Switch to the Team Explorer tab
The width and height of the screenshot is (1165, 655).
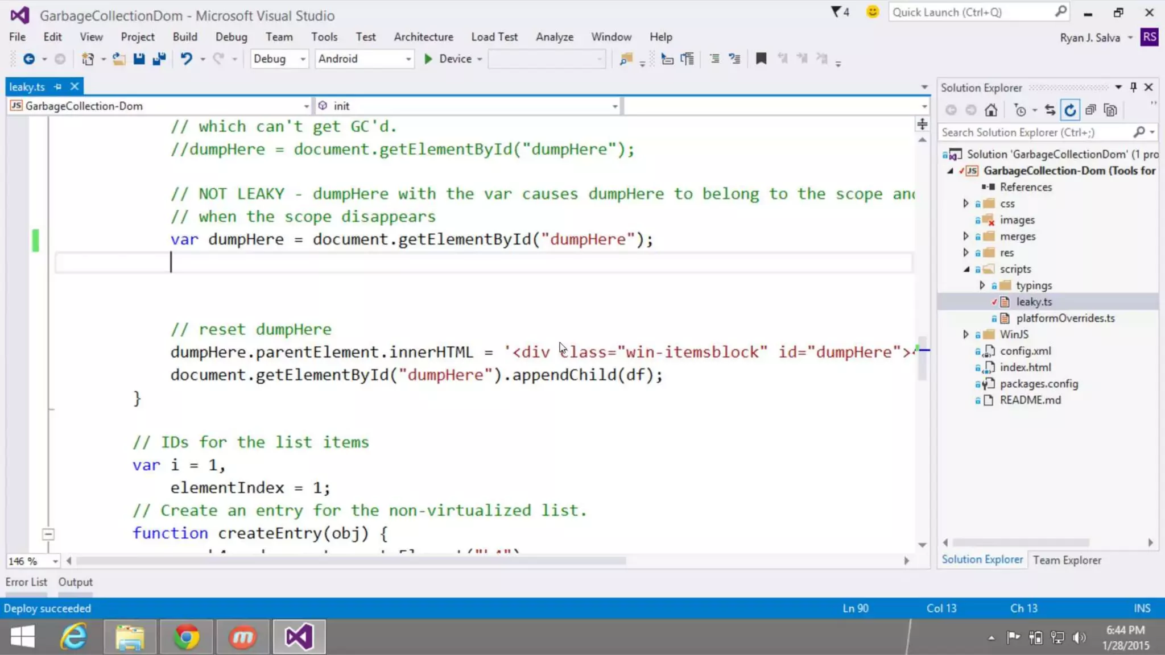coord(1067,560)
